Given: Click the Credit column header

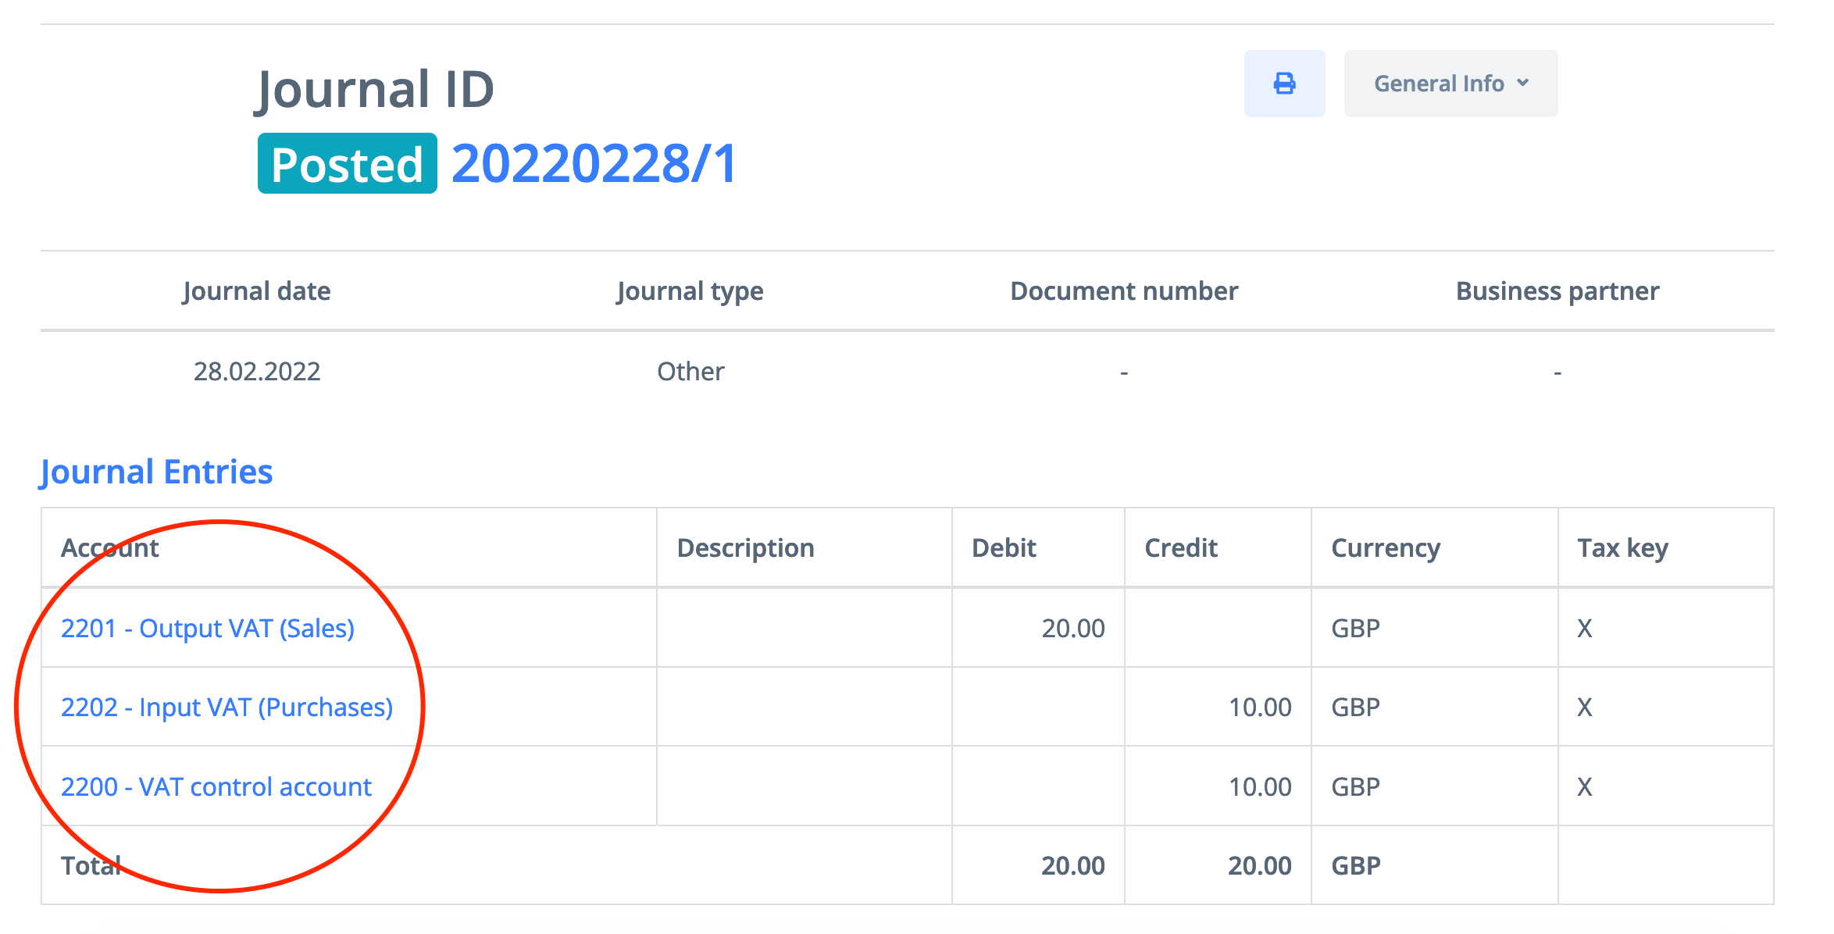Looking at the screenshot, I should point(1180,547).
